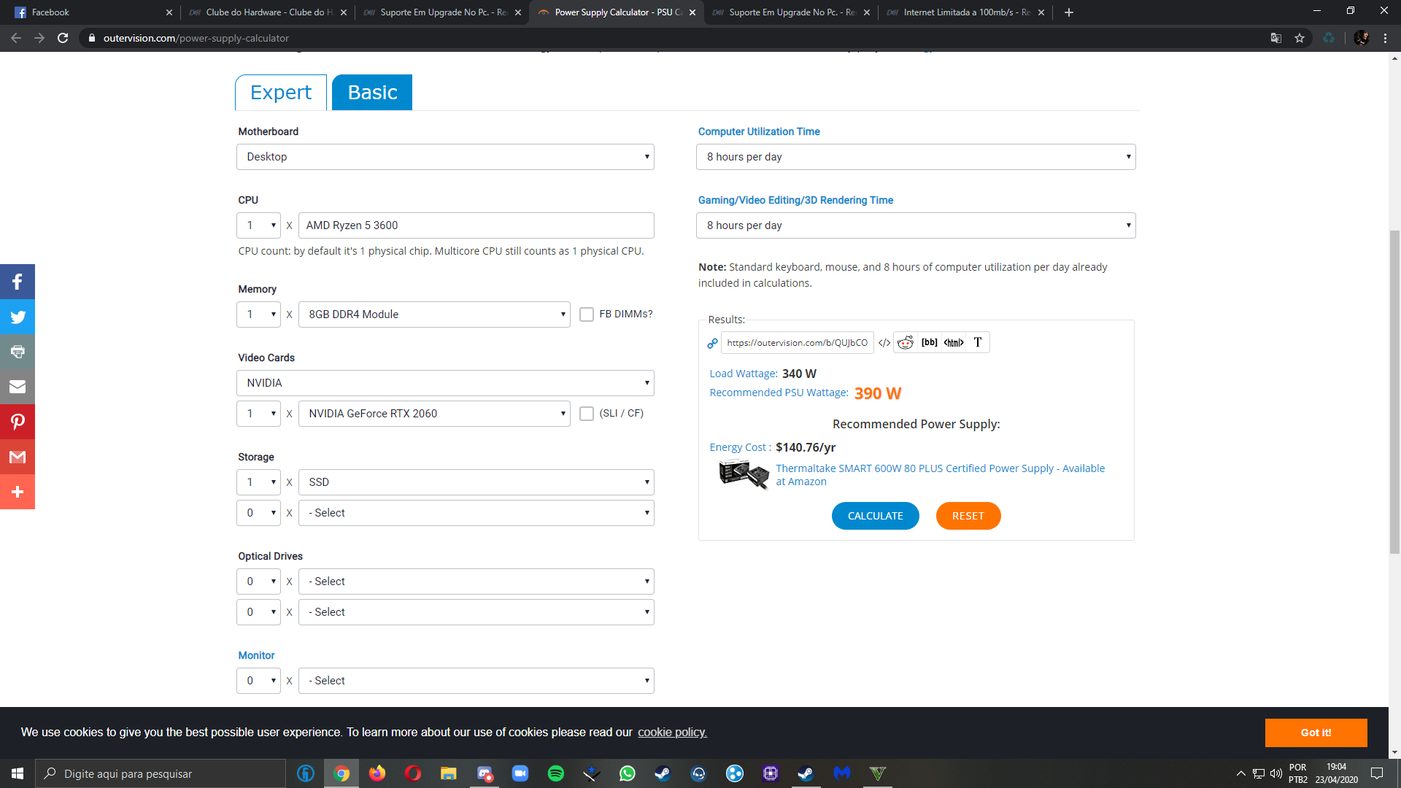Switch to Internet Limitada a 100mb/s tab
Screen dimensions: 1401x788
[x=965, y=12]
